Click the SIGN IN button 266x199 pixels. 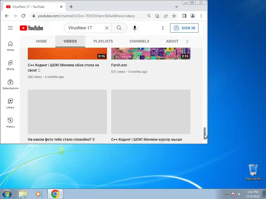(x=184, y=28)
